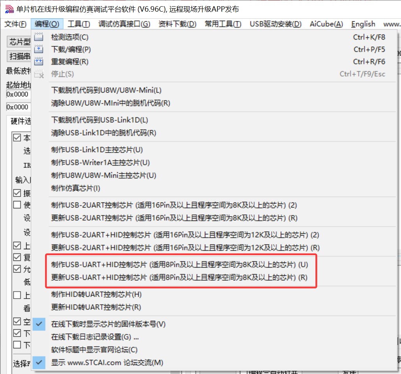Click the 下载/编程 menu icon

coord(39,49)
